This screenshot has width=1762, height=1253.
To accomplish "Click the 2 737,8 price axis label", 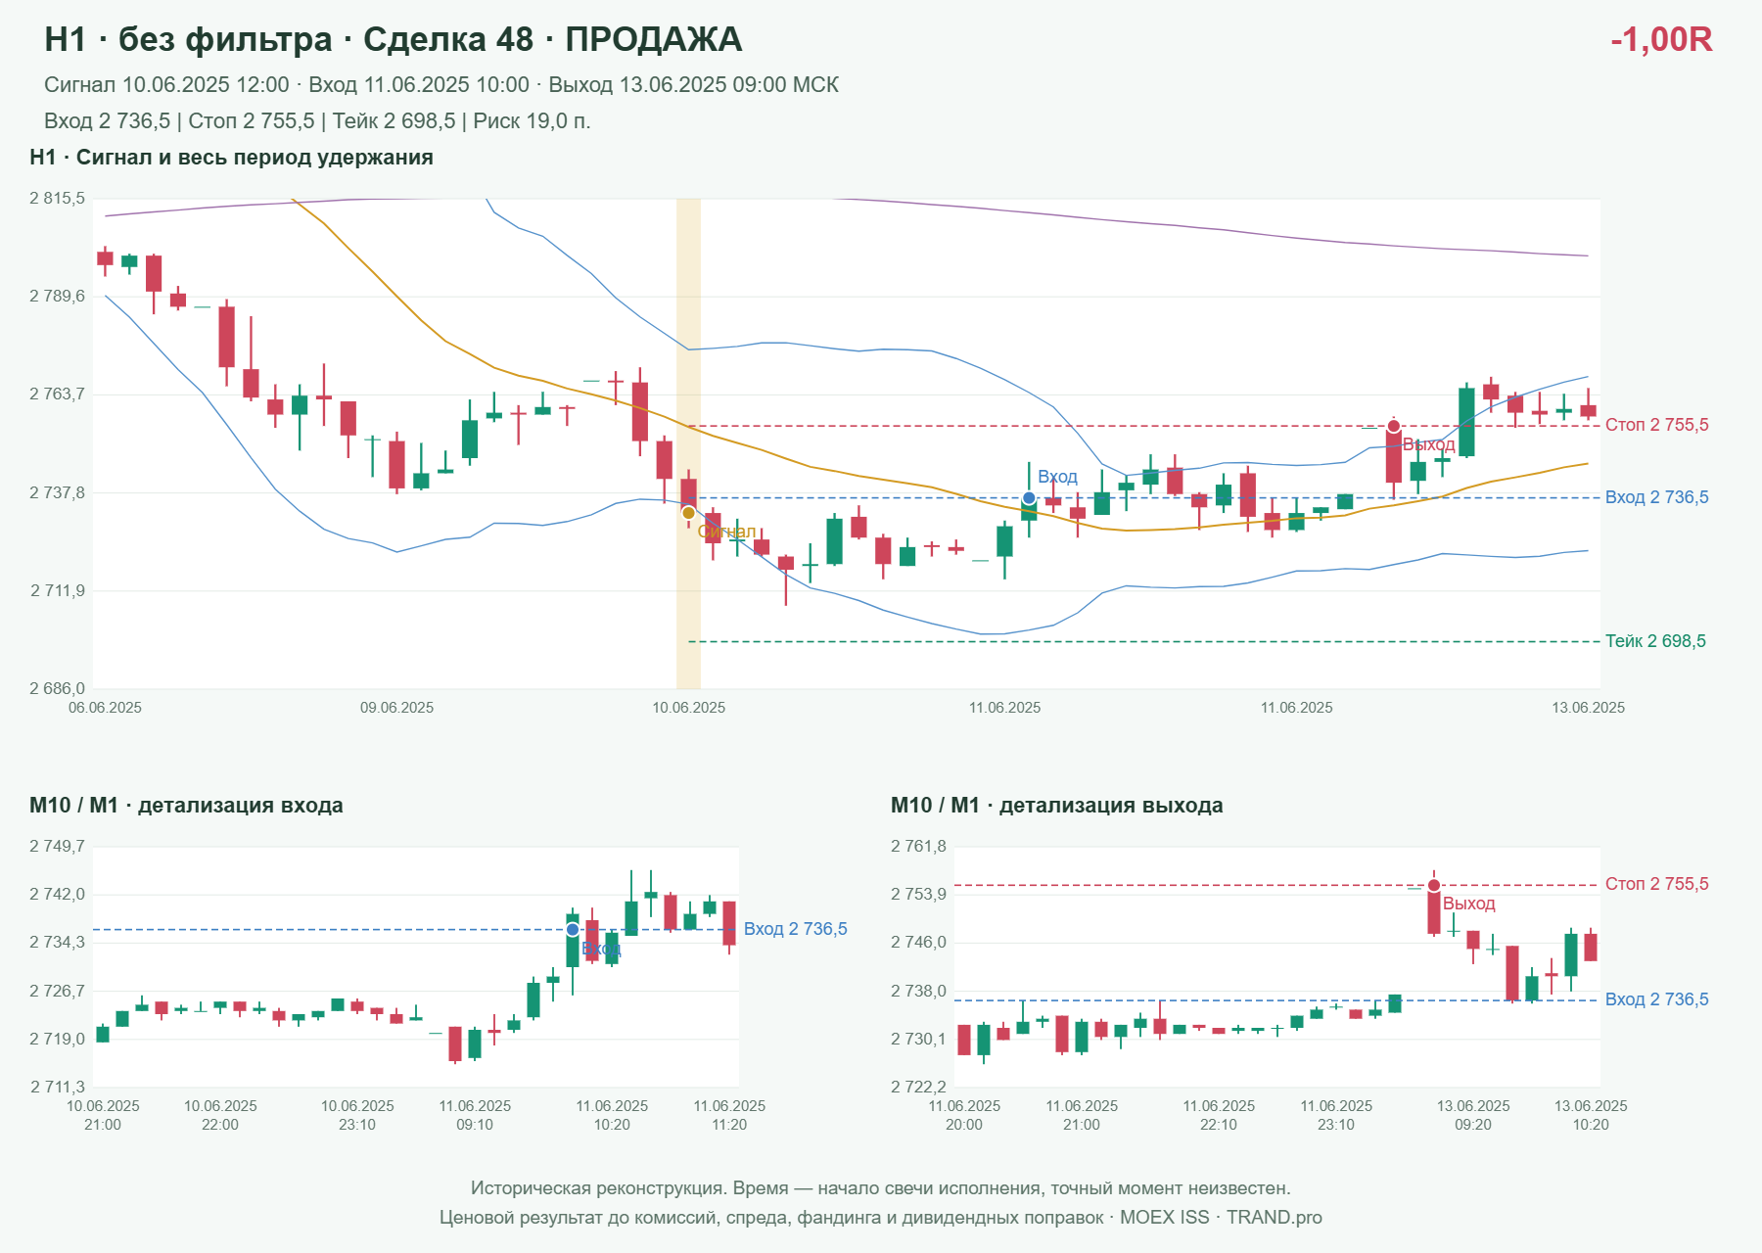I will tap(57, 492).
